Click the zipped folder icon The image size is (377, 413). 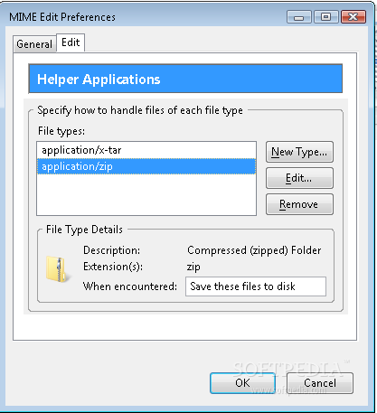coord(58,268)
